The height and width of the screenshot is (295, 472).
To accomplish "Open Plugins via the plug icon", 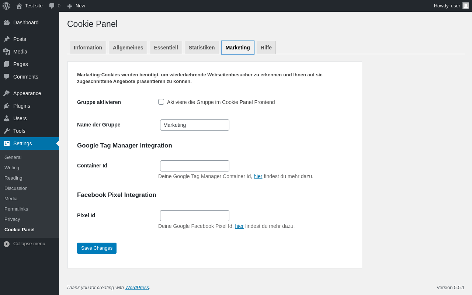I will coord(7,106).
